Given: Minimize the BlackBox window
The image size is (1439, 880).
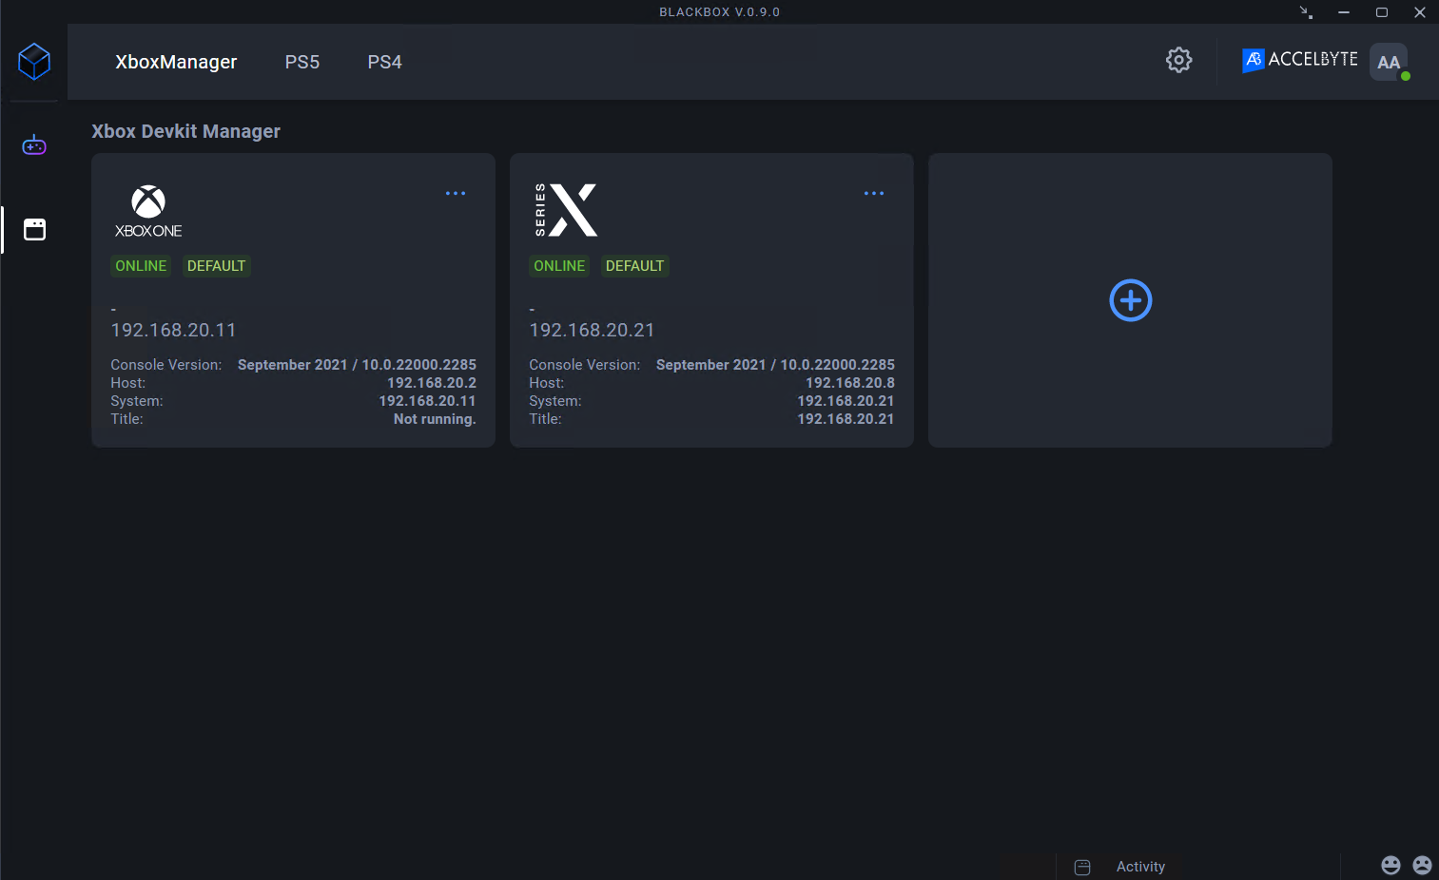Looking at the screenshot, I should coord(1344,12).
